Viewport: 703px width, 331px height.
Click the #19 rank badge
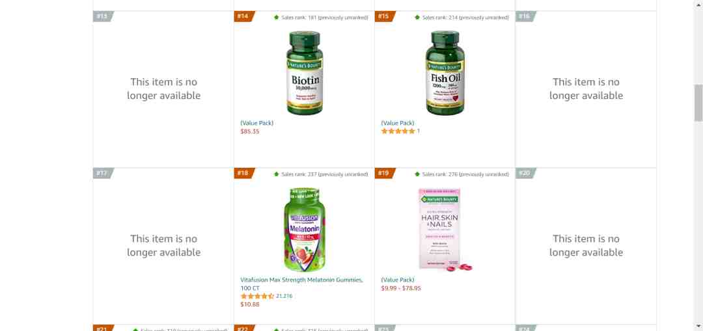384,174
